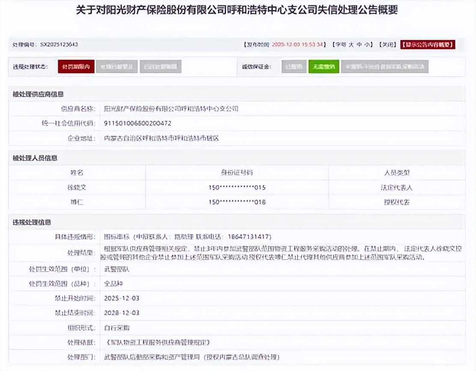The width and height of the screenshot is (476, 371).
Task: Click the ID number ending in 015
Action: click(x=237, y=188)
